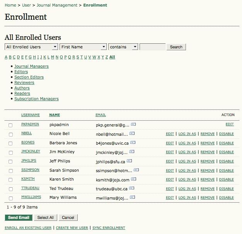Click CREATE NEW USER link

[72, 228]
